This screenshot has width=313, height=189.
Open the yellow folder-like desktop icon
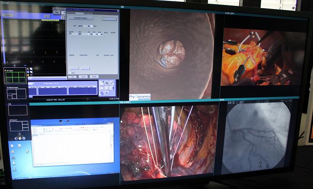click(x=13, y=152)
